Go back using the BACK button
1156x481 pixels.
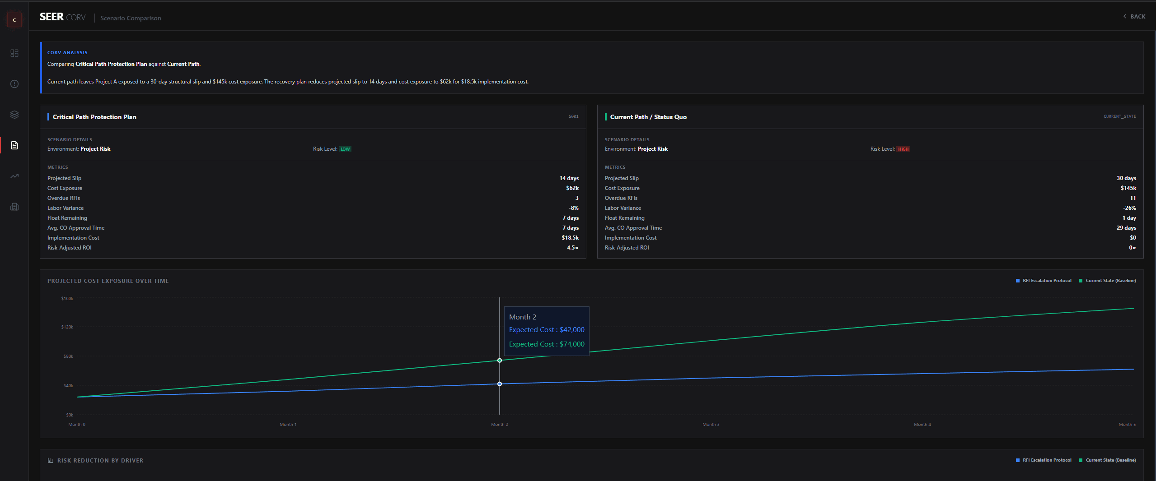coord(1134,16)
